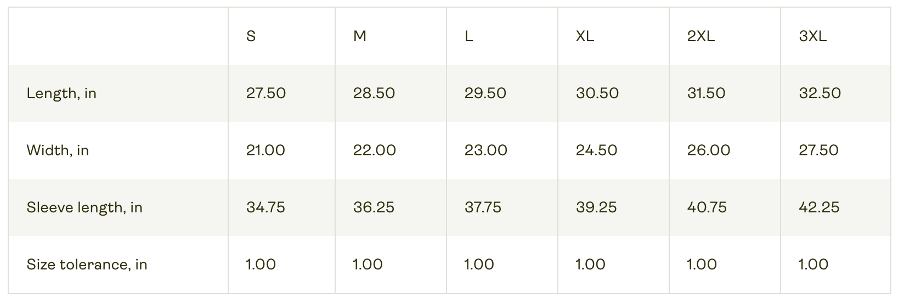904x304 pixels.
Task: Click the L size column header
Action: click(x=468, y=36)
